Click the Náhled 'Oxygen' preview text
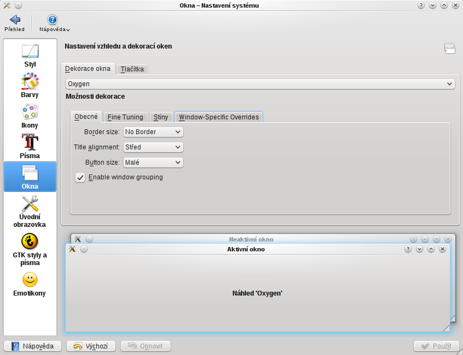Viewport: 463px width, 355px height. (257, 293)
